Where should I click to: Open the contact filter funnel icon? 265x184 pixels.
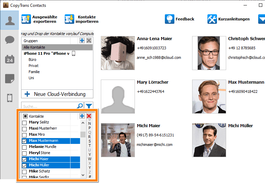[89, 106]
